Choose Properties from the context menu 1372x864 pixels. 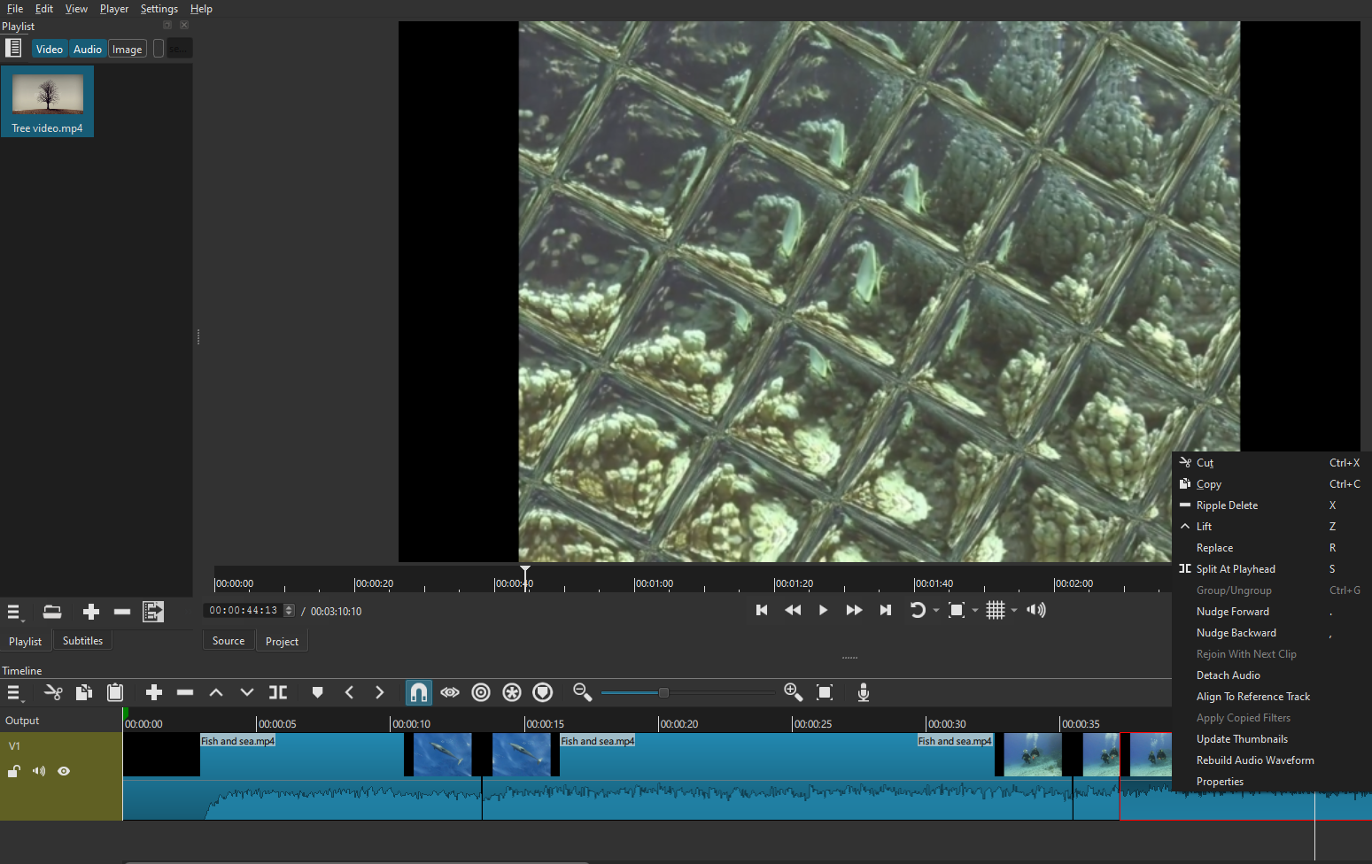(x=1220, y=781)
